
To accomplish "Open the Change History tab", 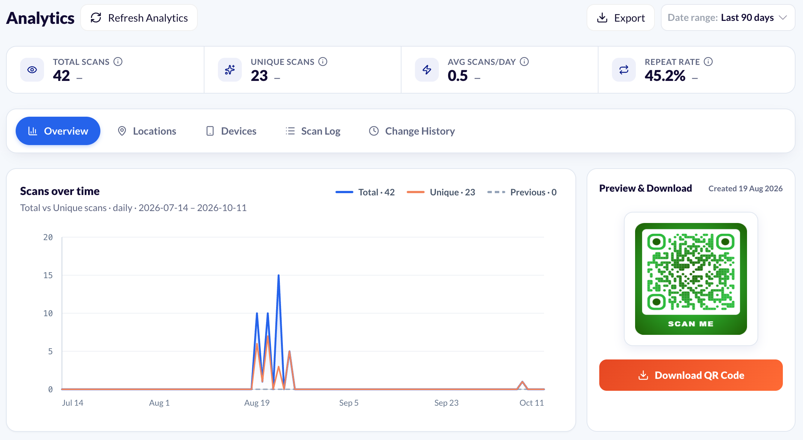I will click(412, 131).
